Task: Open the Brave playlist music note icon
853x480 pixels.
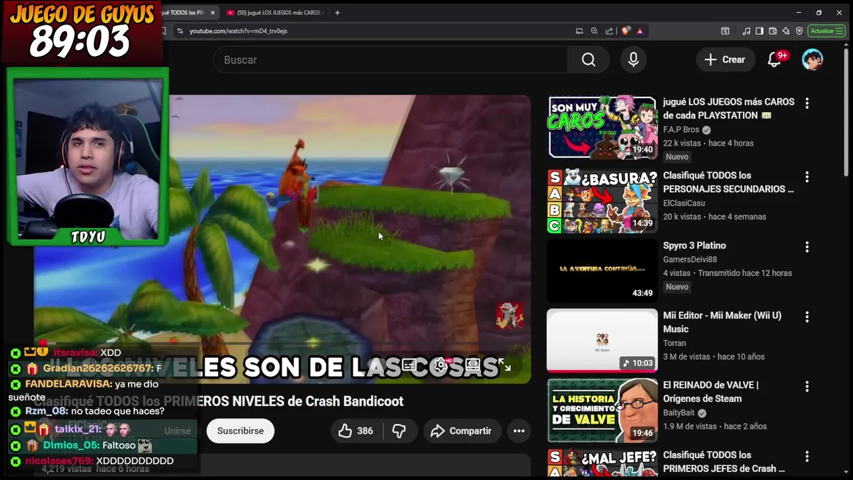Action: point(746,31)
